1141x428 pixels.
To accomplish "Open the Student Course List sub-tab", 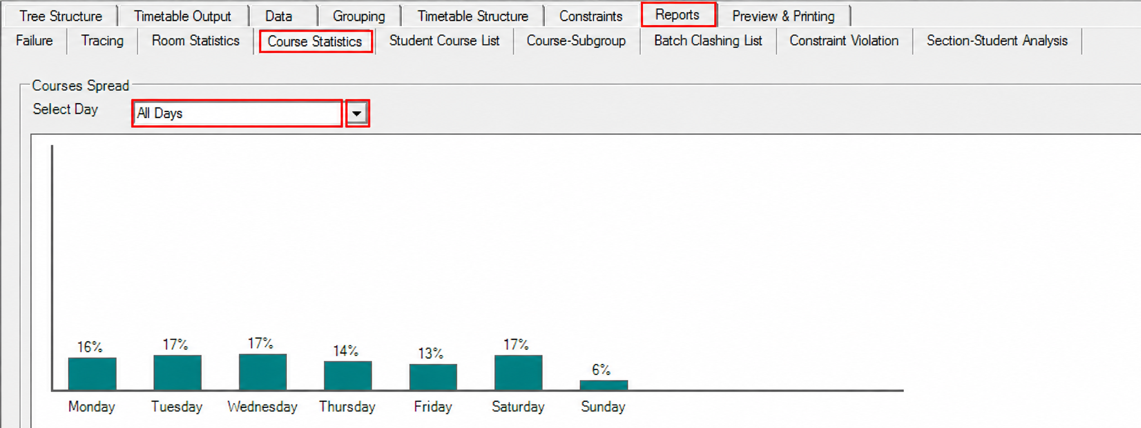I will coord(444,41).
